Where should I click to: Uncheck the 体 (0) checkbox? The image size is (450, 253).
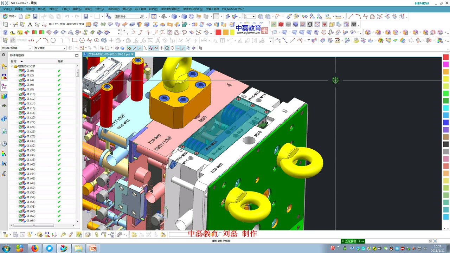tap(20, 71)
